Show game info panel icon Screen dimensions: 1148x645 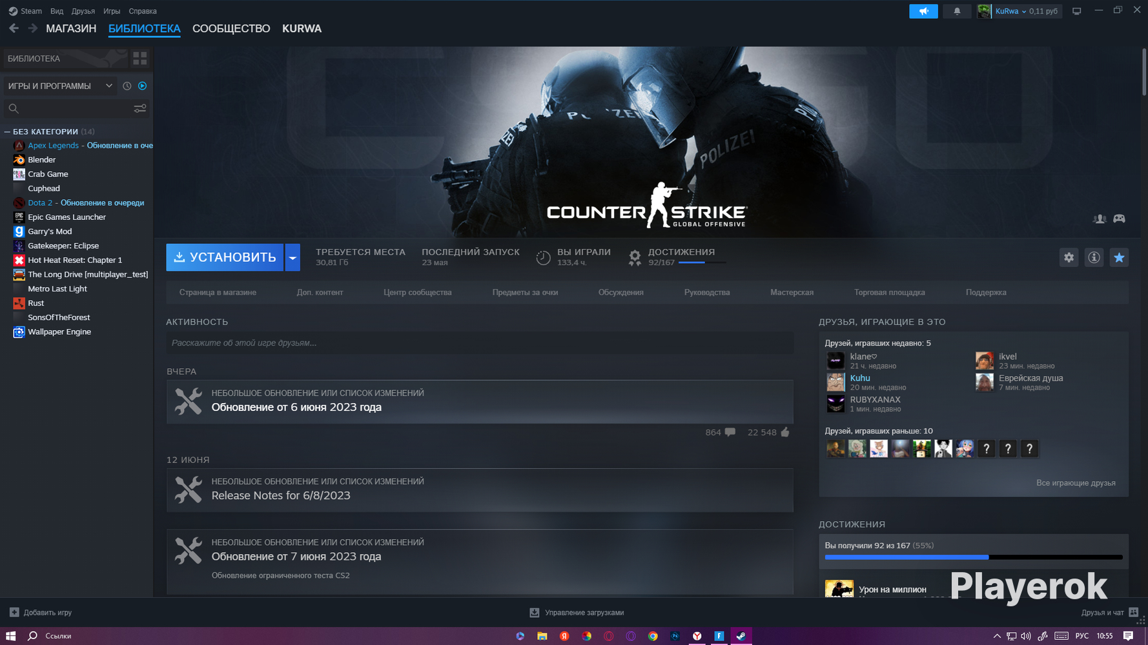click(1094, 257)
